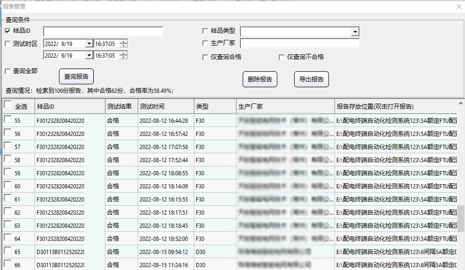Click the start time spinner arrows

[123, 44]
